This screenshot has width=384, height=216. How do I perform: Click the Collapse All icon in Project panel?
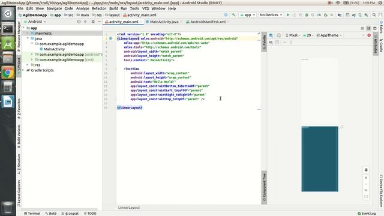[x=85, y=22]
